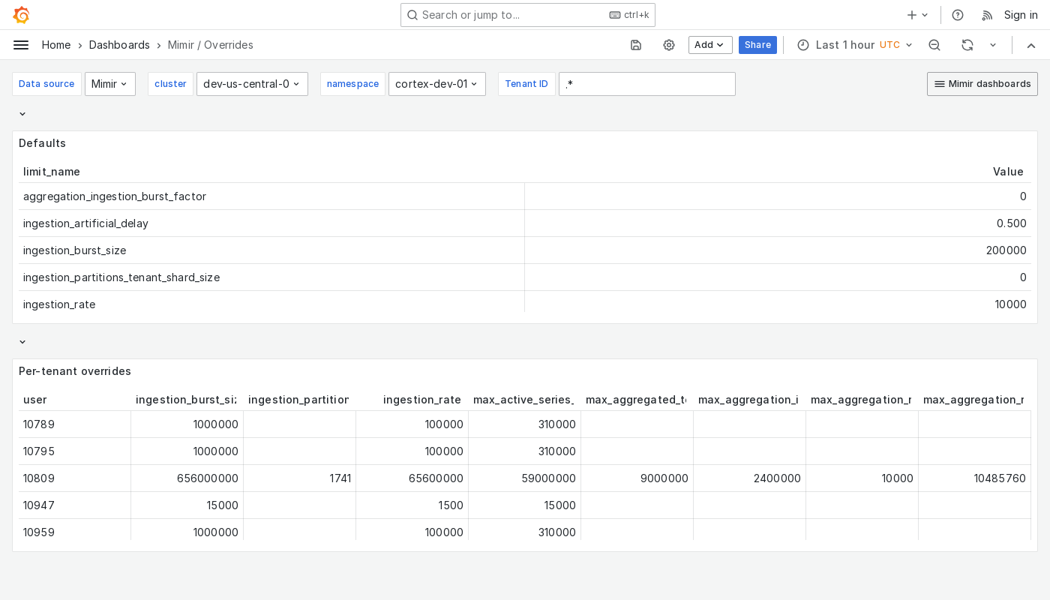The width and height of the screenshot is (1050, 600).
Task: Click the Per-tenant overrides panel title
Action: (x=75, y=371)
